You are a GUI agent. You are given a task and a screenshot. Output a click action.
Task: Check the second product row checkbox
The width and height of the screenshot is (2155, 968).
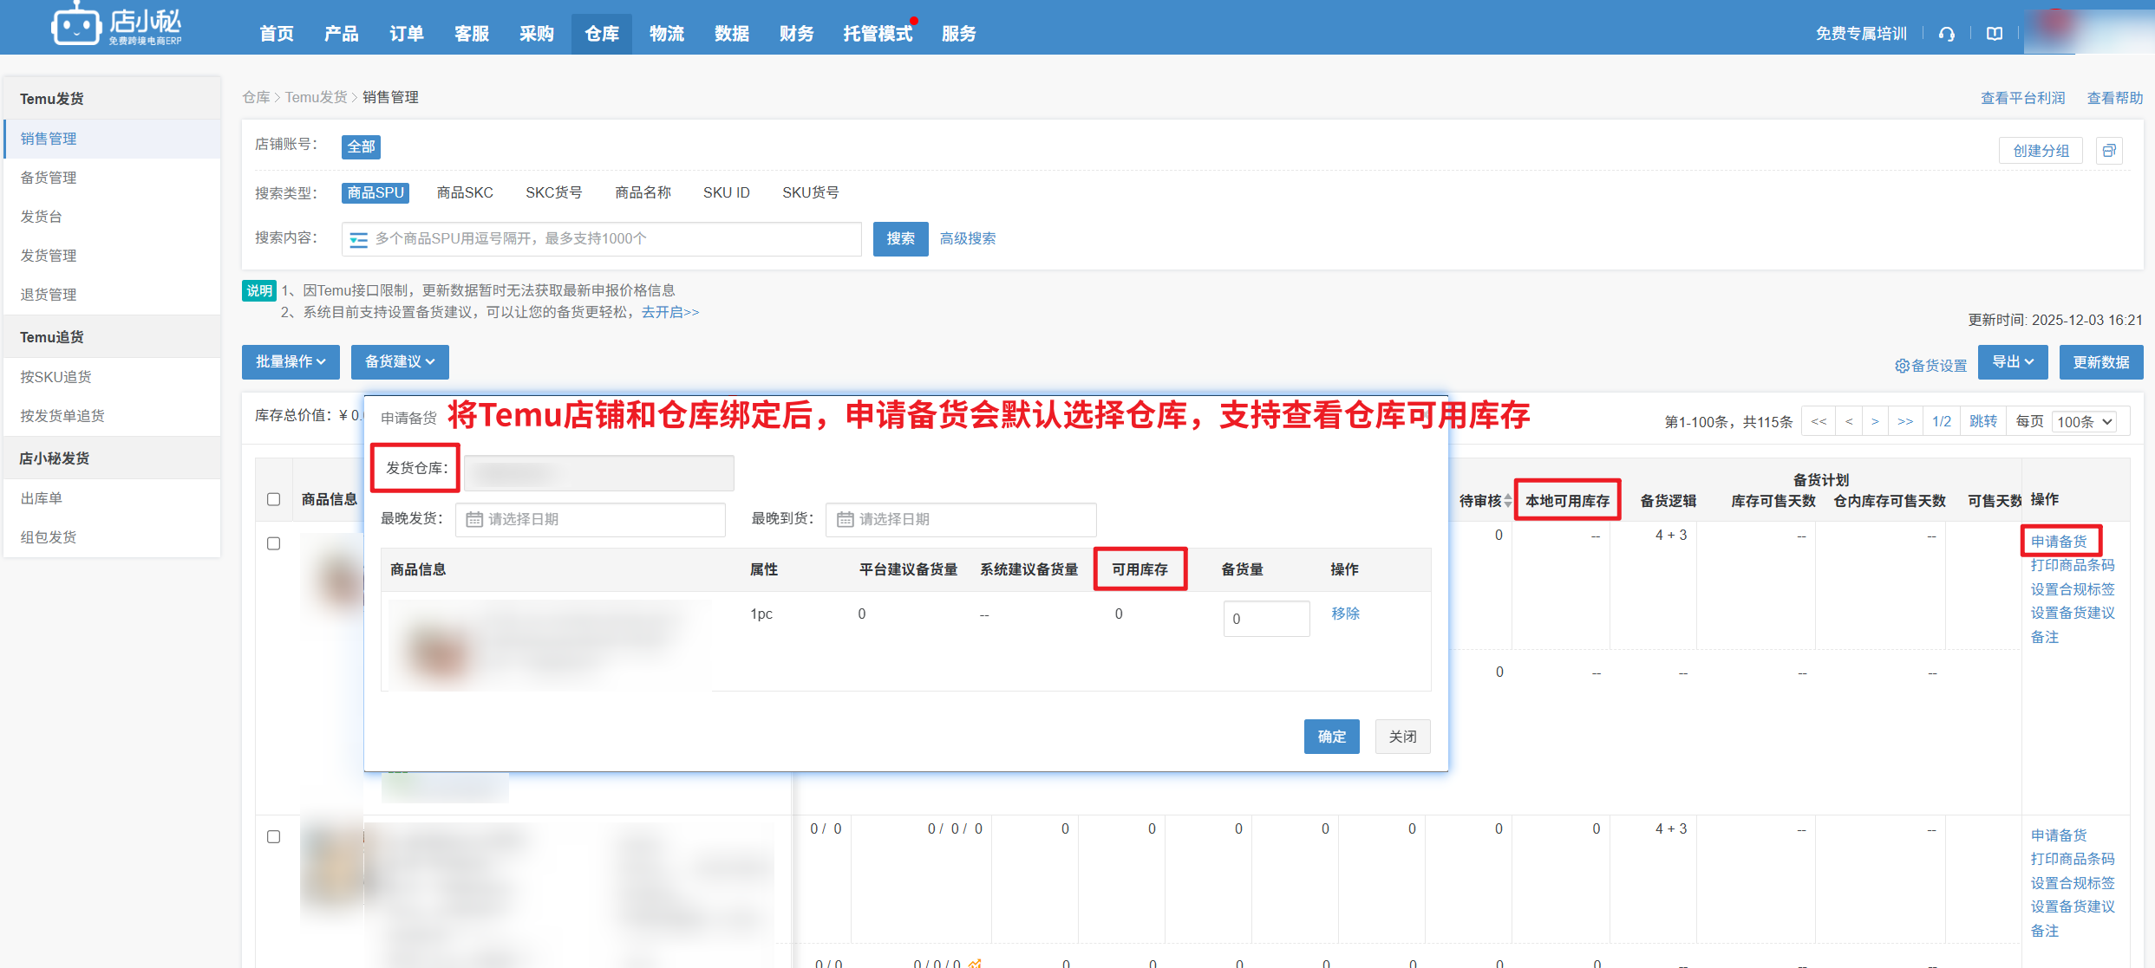pos(273,836)
